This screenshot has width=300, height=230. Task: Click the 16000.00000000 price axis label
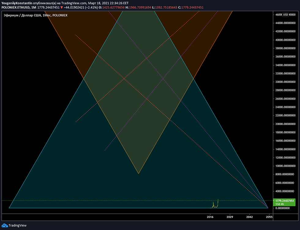pos(285,141)
